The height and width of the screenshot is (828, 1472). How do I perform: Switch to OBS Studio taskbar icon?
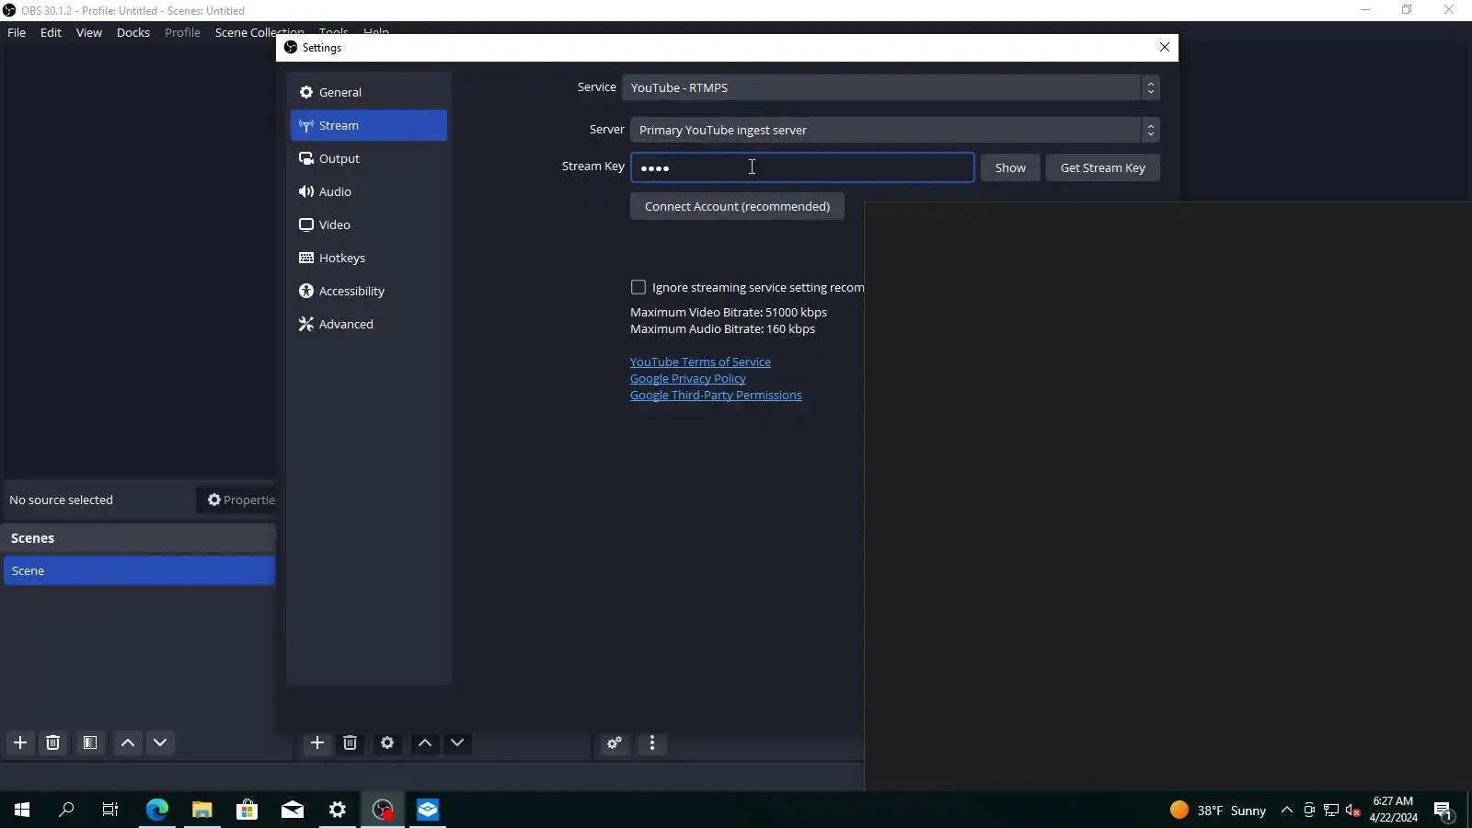coord(383,810)
